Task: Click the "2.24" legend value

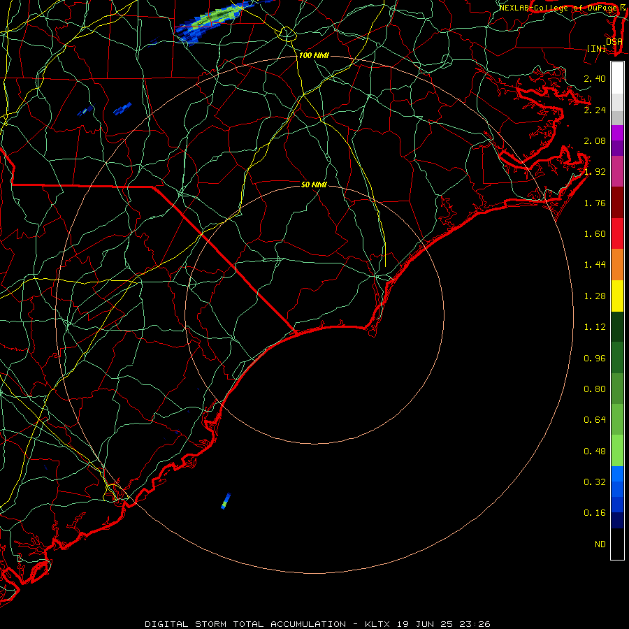Action: (x=595, y=110)
